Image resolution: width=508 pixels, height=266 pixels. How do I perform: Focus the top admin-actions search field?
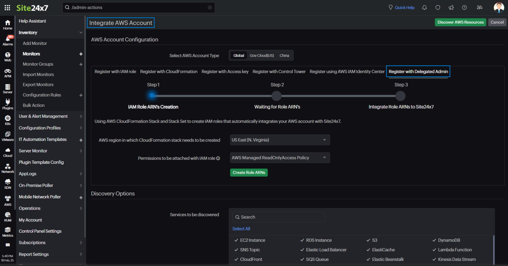pos(139,7)
